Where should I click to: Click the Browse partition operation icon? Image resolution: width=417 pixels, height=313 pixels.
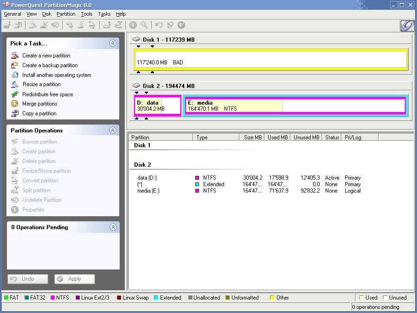15,142
